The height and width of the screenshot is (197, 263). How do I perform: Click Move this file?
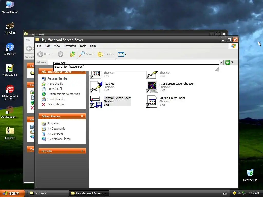[55, 84]
